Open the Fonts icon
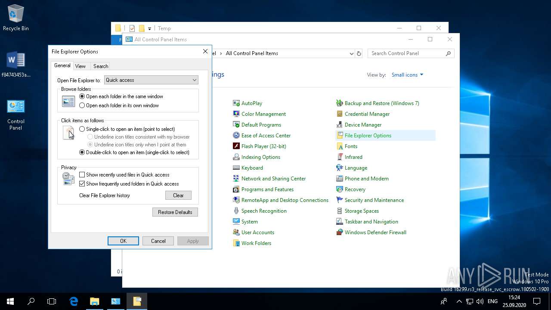Screen dimensions: 551x310 click(x=339, y=146)
